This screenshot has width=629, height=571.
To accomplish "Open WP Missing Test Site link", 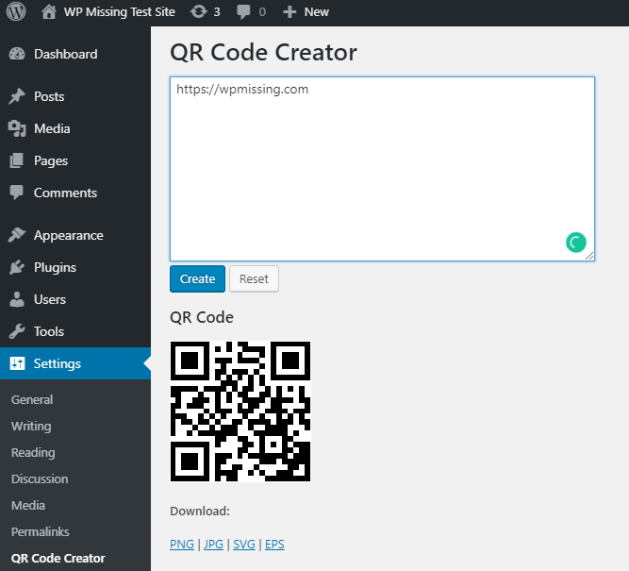I will 119,12.
